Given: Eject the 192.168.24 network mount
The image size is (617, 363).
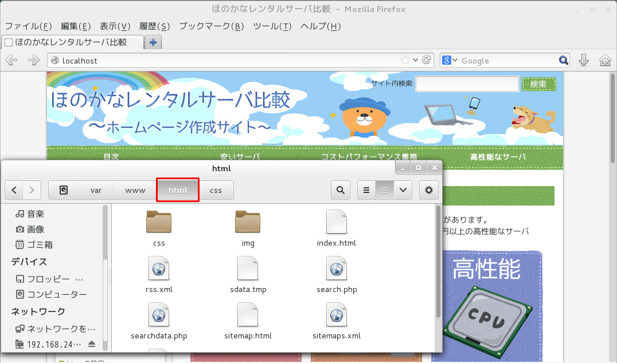Looking at the screenshot, I should (92, 344).
